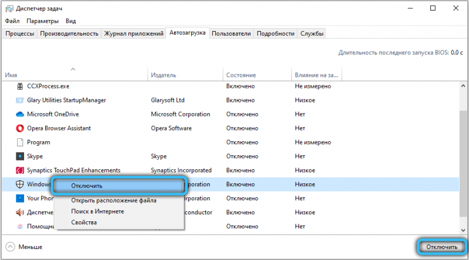This screenshot has width=469, height=260.
Task: Click the blank Program file icon
Action: pyautogui.click(x=20, y=142)
